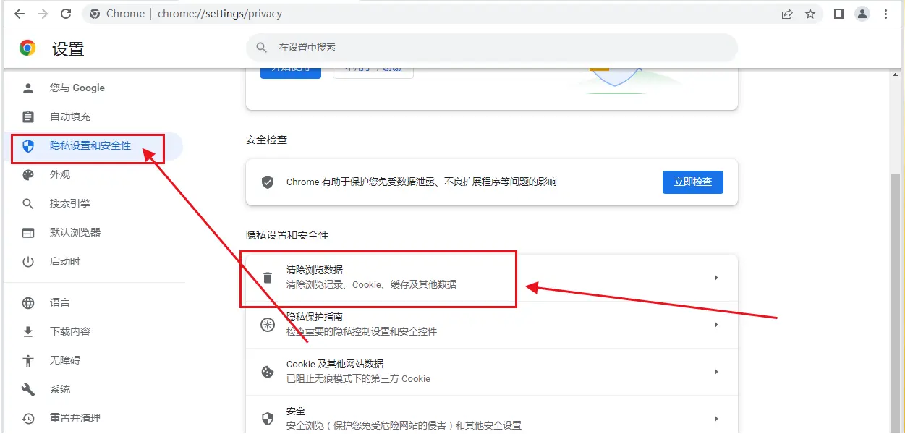Image resolution: width=905 pixels, height=434 pixels.
Task: Toggle the browser side panel icon
Action: [x=838, y=14]
